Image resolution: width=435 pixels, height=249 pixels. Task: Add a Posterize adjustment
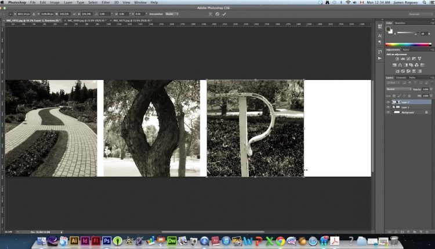[403, 71]
